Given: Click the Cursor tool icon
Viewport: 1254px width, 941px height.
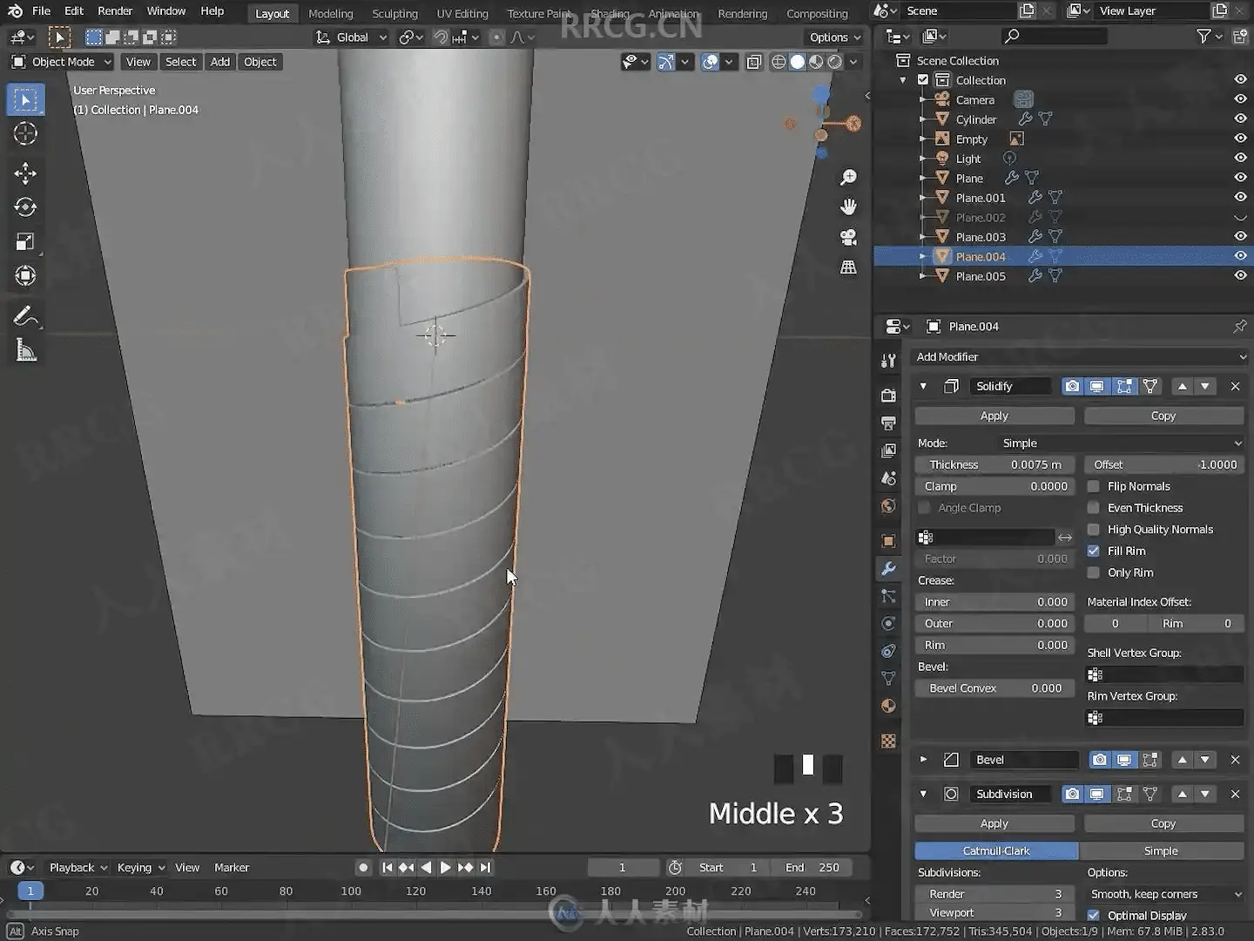Looking at the screenshot, I should click(x=25, y=133).
